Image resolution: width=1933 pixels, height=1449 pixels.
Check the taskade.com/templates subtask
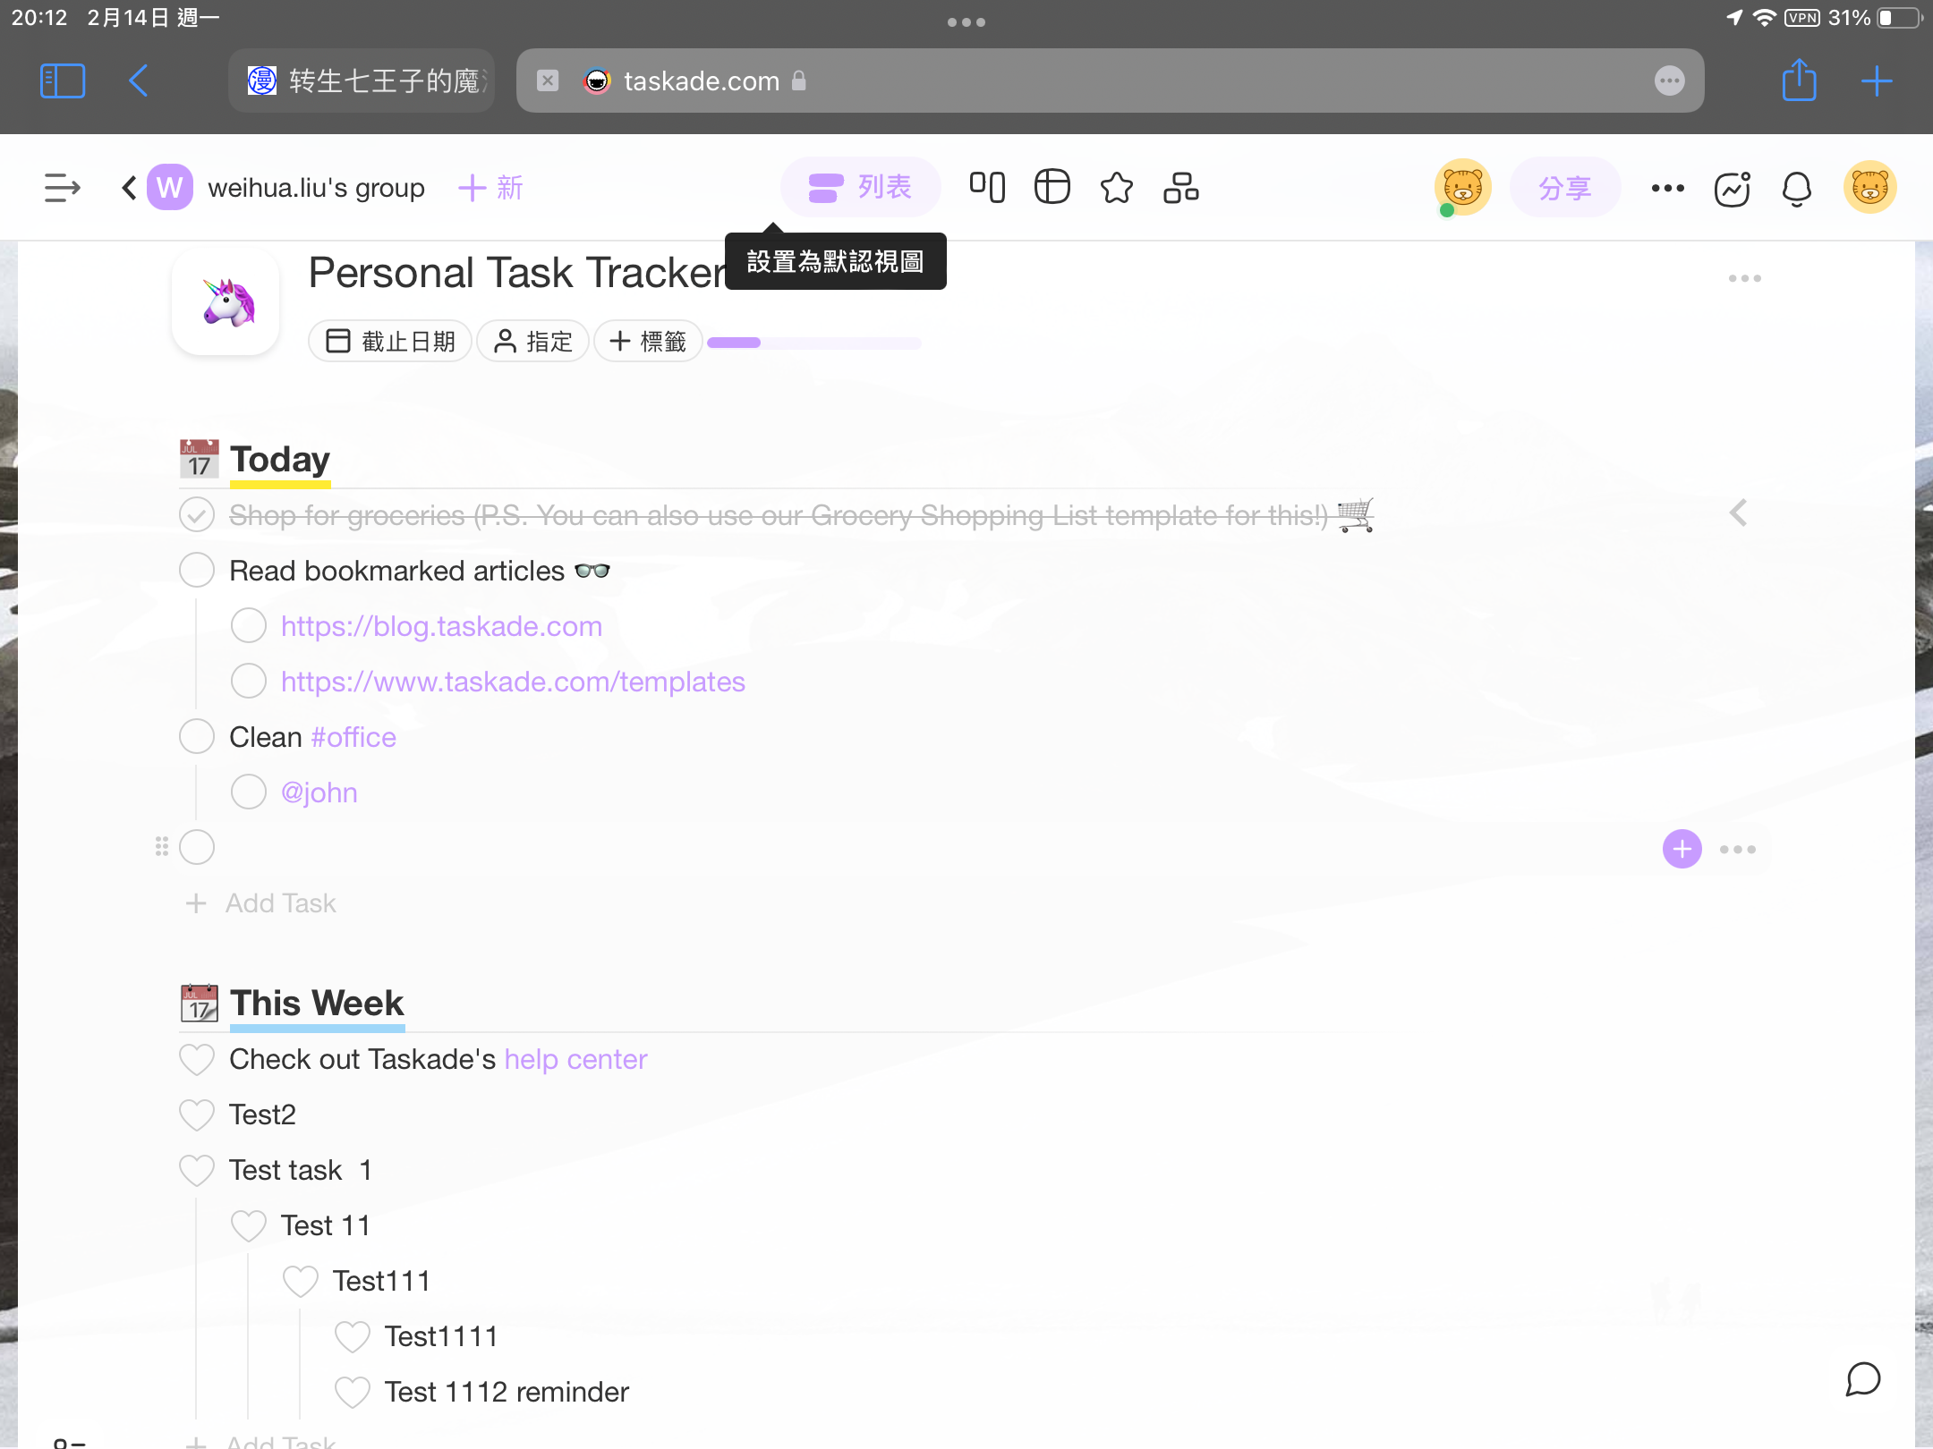point(249,681)
